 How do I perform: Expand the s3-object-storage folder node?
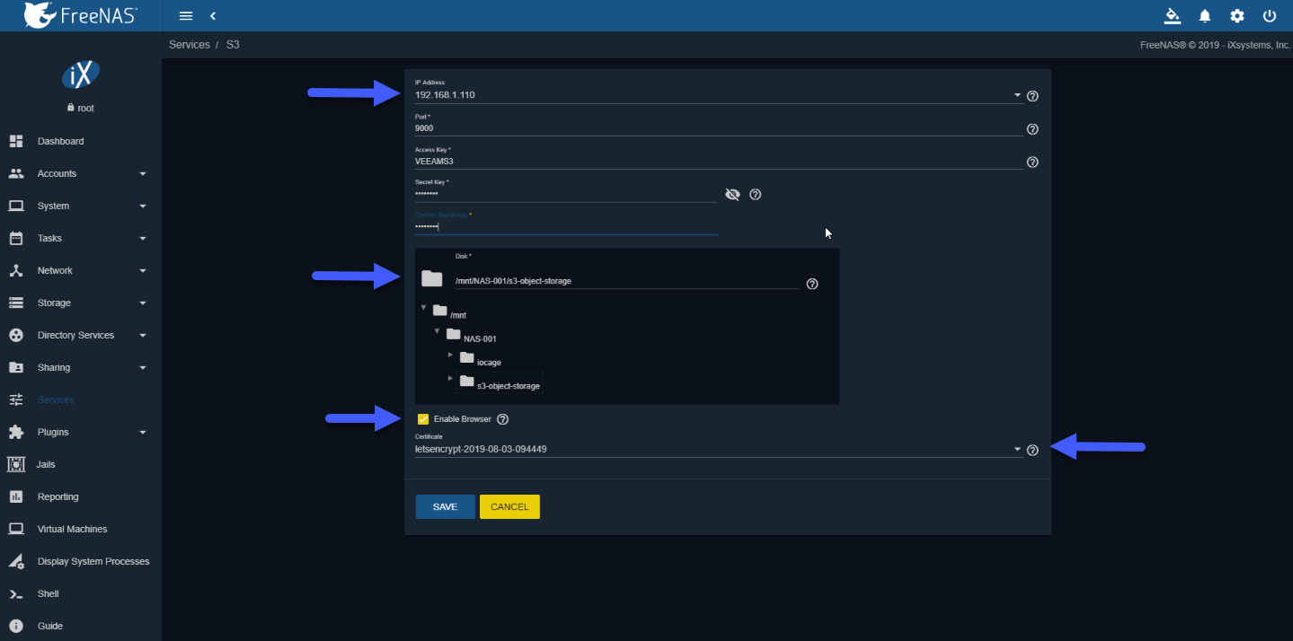click(x=451, y=378)
